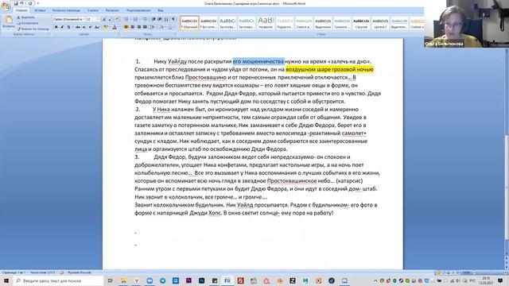Screen dimensions: 509x286
Task: Open the Вид ribbon tab
Action: click(161, 10)
